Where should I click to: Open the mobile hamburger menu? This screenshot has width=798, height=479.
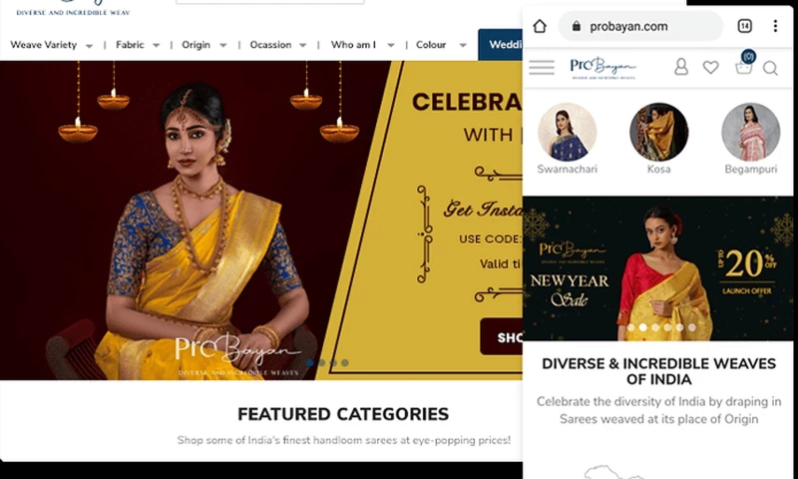click(542, 67)
